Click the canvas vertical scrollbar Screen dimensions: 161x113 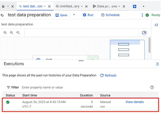[149, 45]
